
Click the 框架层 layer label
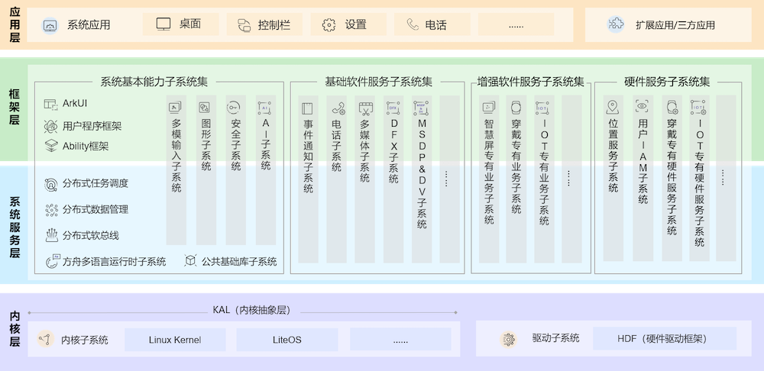15,107
